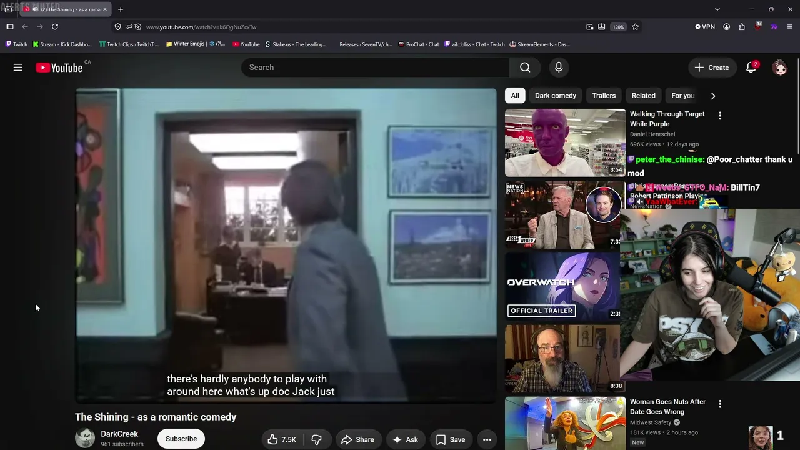Switch to The Shining browser tab

coord(66,9)
